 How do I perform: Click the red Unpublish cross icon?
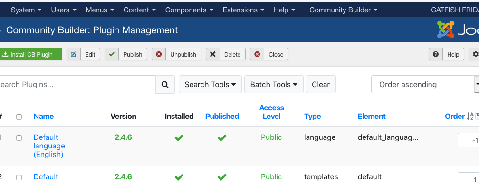pos(159,54)
